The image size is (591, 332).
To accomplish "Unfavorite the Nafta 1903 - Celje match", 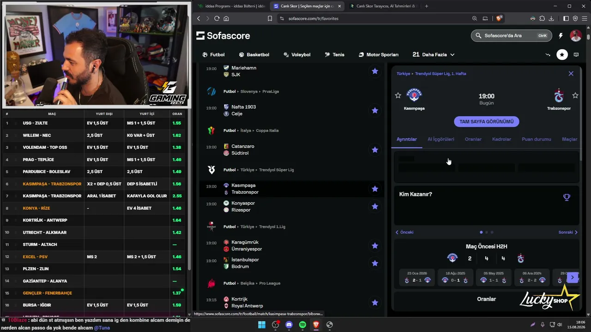I will tap(375, 110).
